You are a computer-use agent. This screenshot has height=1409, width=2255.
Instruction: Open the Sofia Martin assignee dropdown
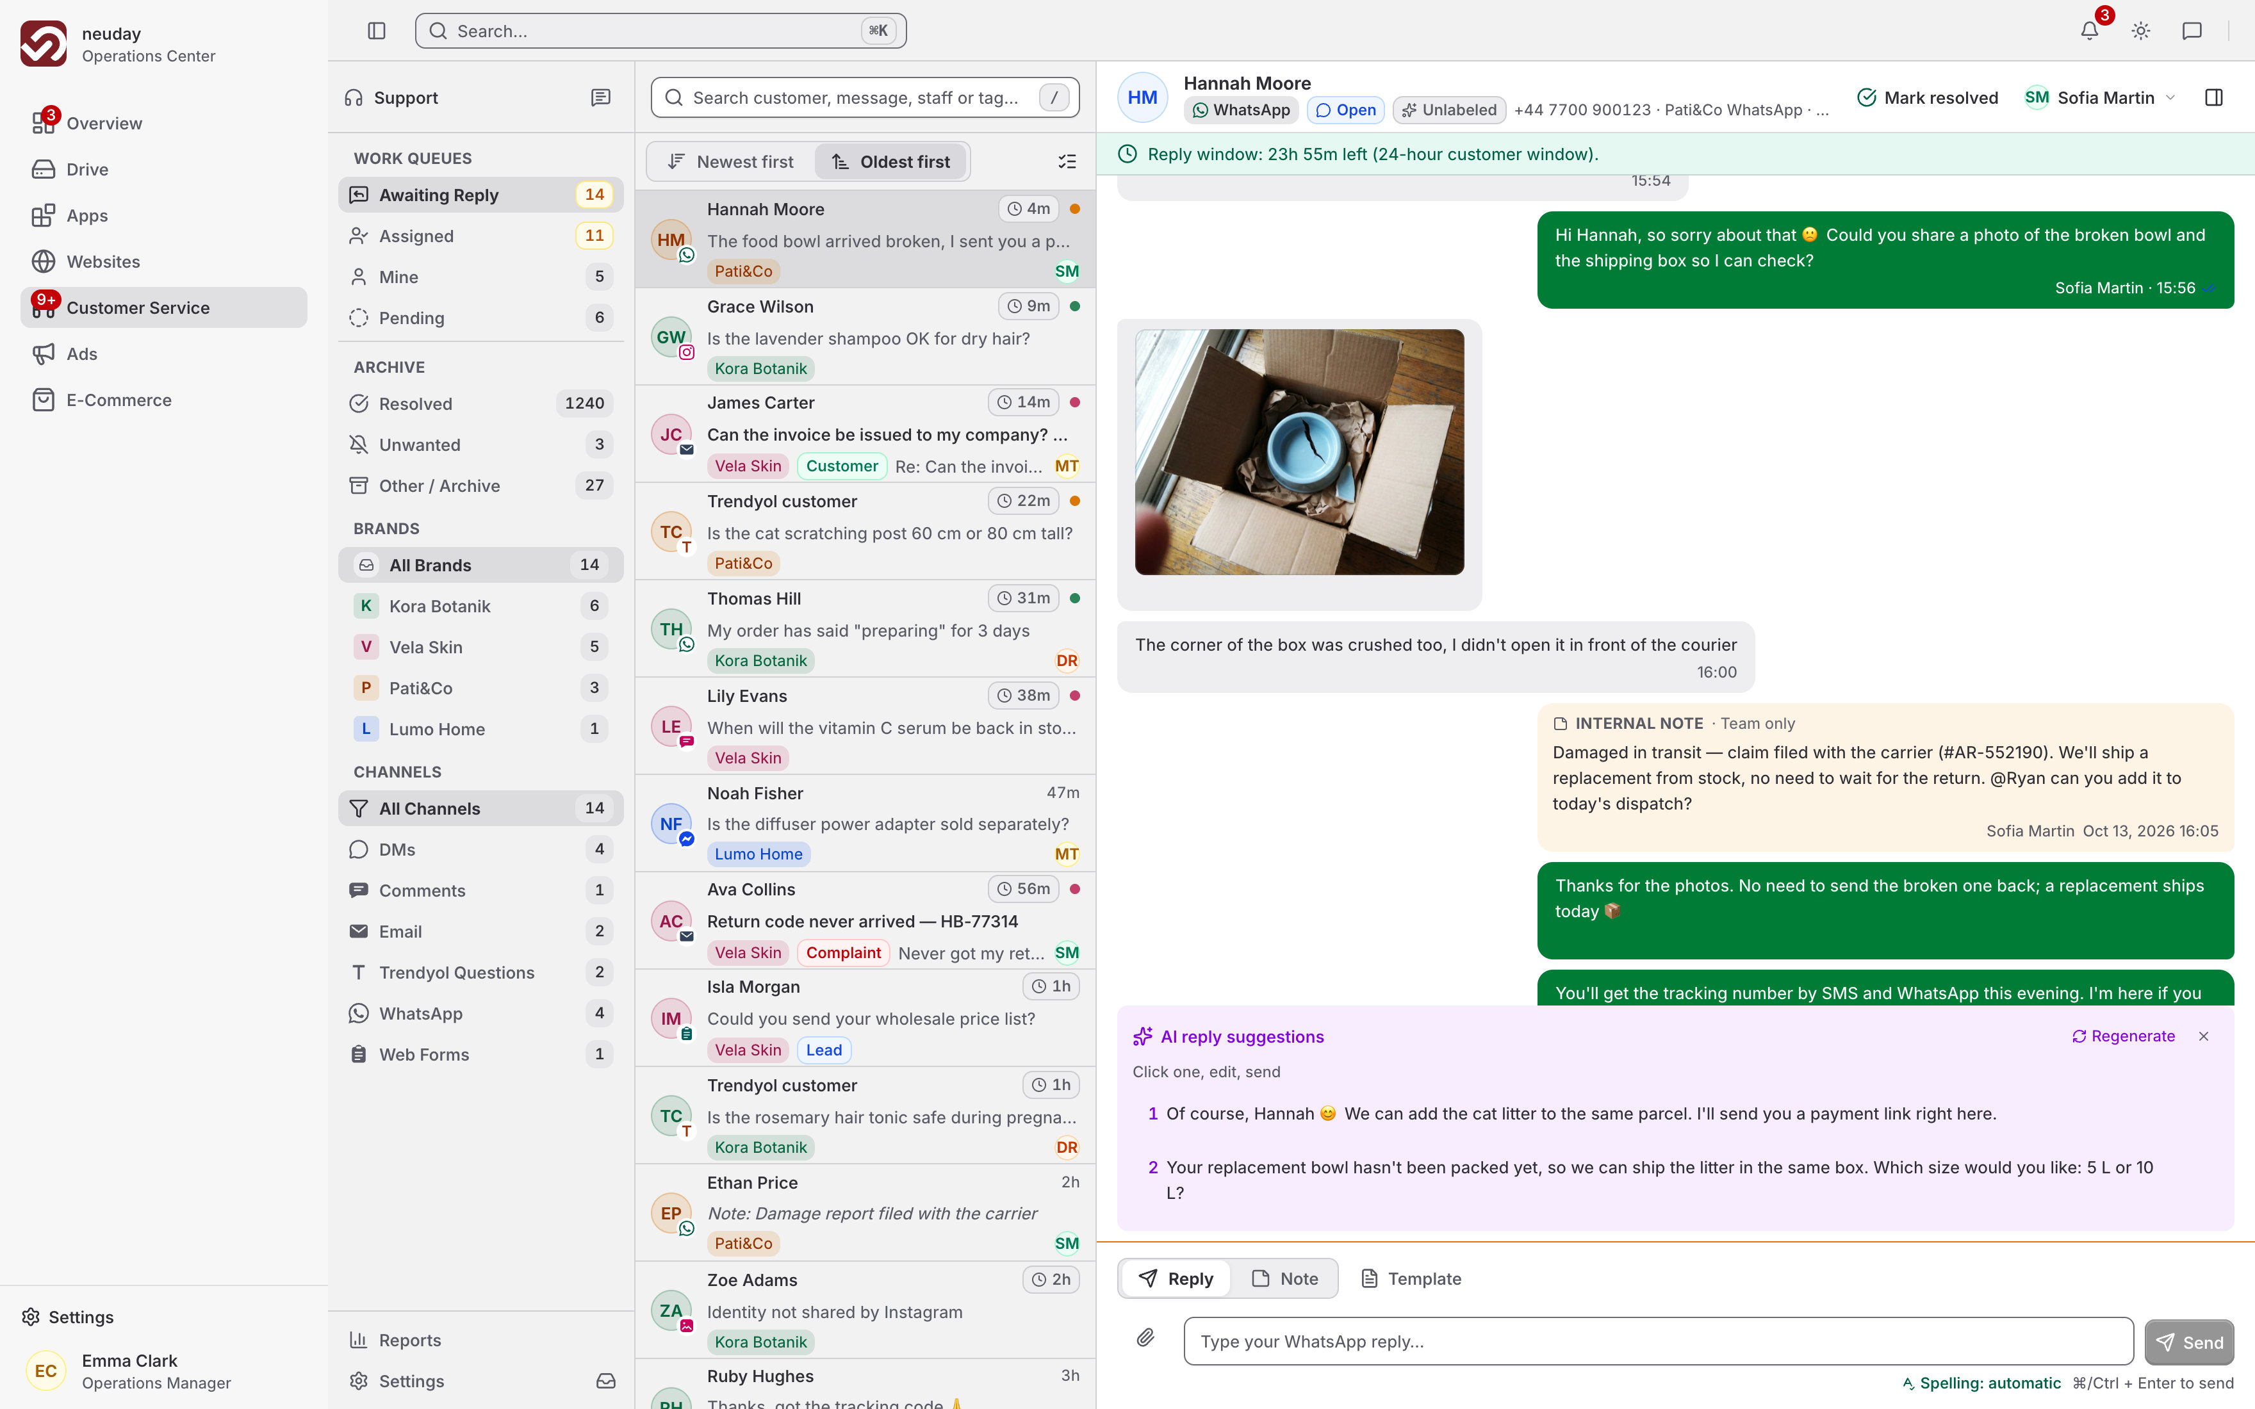click(2101, 98)
